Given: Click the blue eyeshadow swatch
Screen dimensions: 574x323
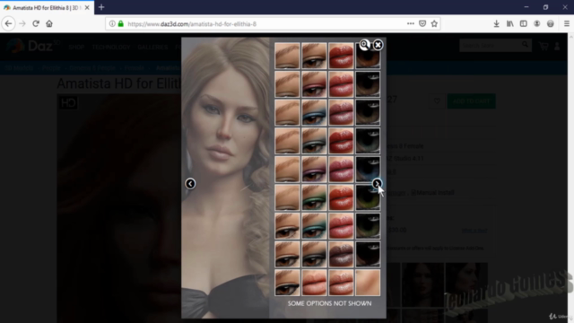Looking at the screenshot, I should click(x=314, y=112).
